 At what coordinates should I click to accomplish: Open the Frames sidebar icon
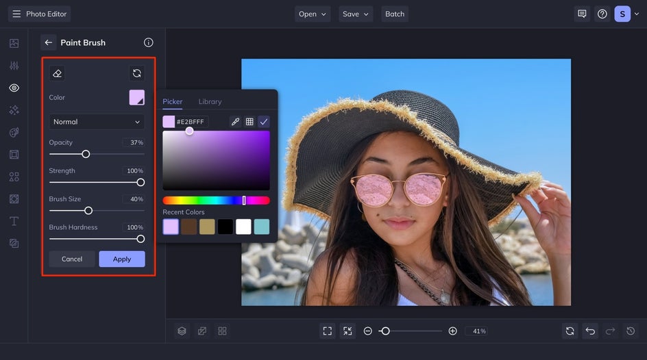click(x=14, y=155)
